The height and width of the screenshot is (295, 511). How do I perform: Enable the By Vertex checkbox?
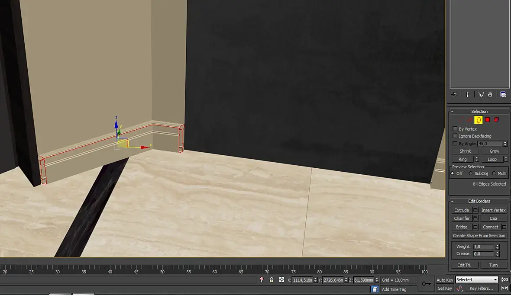(x=455, y=129)
